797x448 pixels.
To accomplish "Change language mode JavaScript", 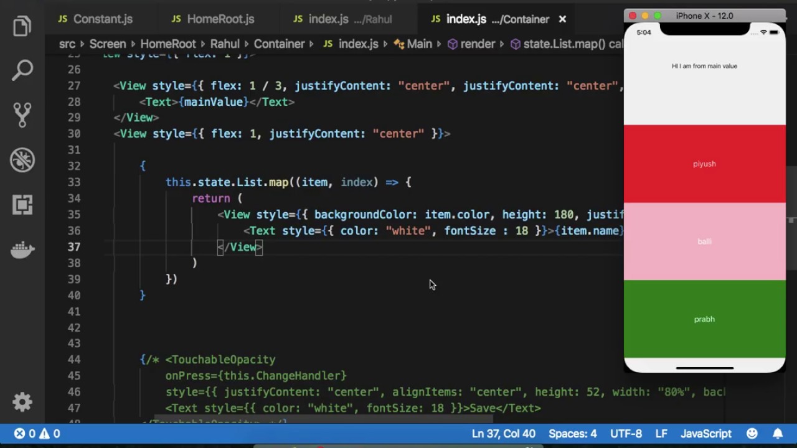I will [x=706, y=434].
